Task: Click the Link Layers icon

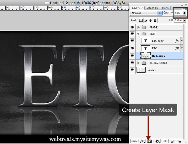Action: pos(134,141)
